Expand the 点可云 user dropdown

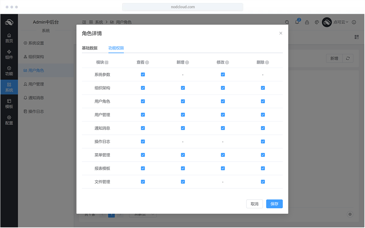(x=340, y=22)
